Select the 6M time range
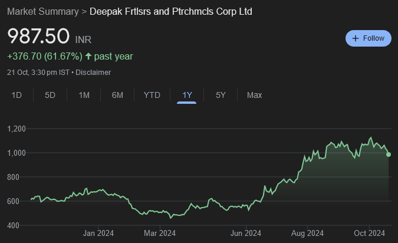Image resolution: width=398 pixels, height=243 pixels. coord(117,95)
